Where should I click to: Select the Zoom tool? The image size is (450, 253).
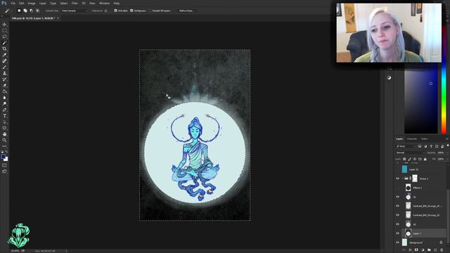click(x=4, y=141)
